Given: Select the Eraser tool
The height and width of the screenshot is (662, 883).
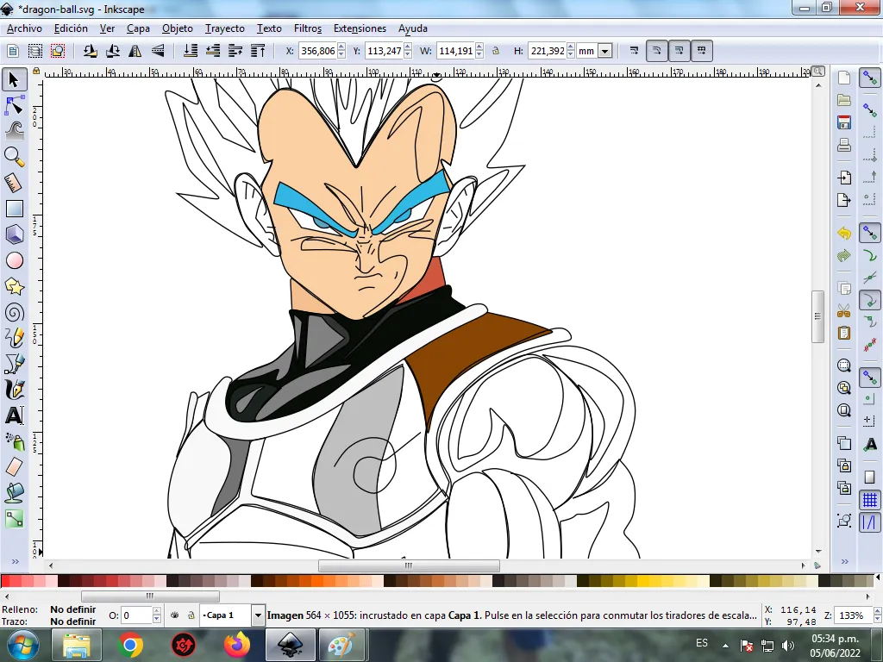Looking at the screenshot, I should [x=14, y=466].
